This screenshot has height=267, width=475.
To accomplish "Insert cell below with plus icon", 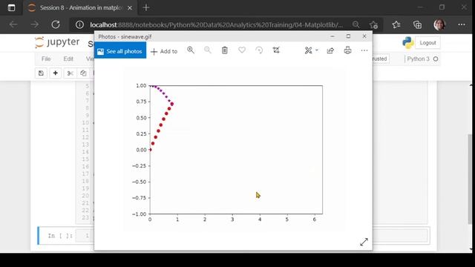I will tap(56, 73).
